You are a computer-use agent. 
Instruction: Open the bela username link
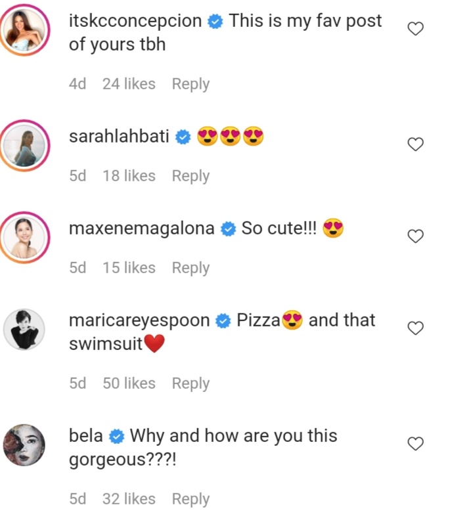tap(86, 435)
